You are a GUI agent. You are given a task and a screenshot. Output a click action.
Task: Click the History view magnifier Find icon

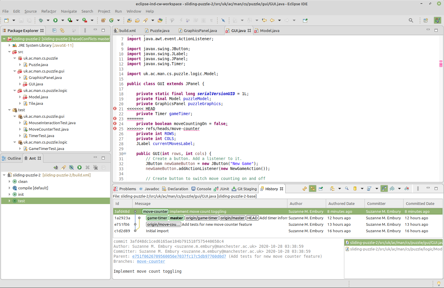point(347,188)
